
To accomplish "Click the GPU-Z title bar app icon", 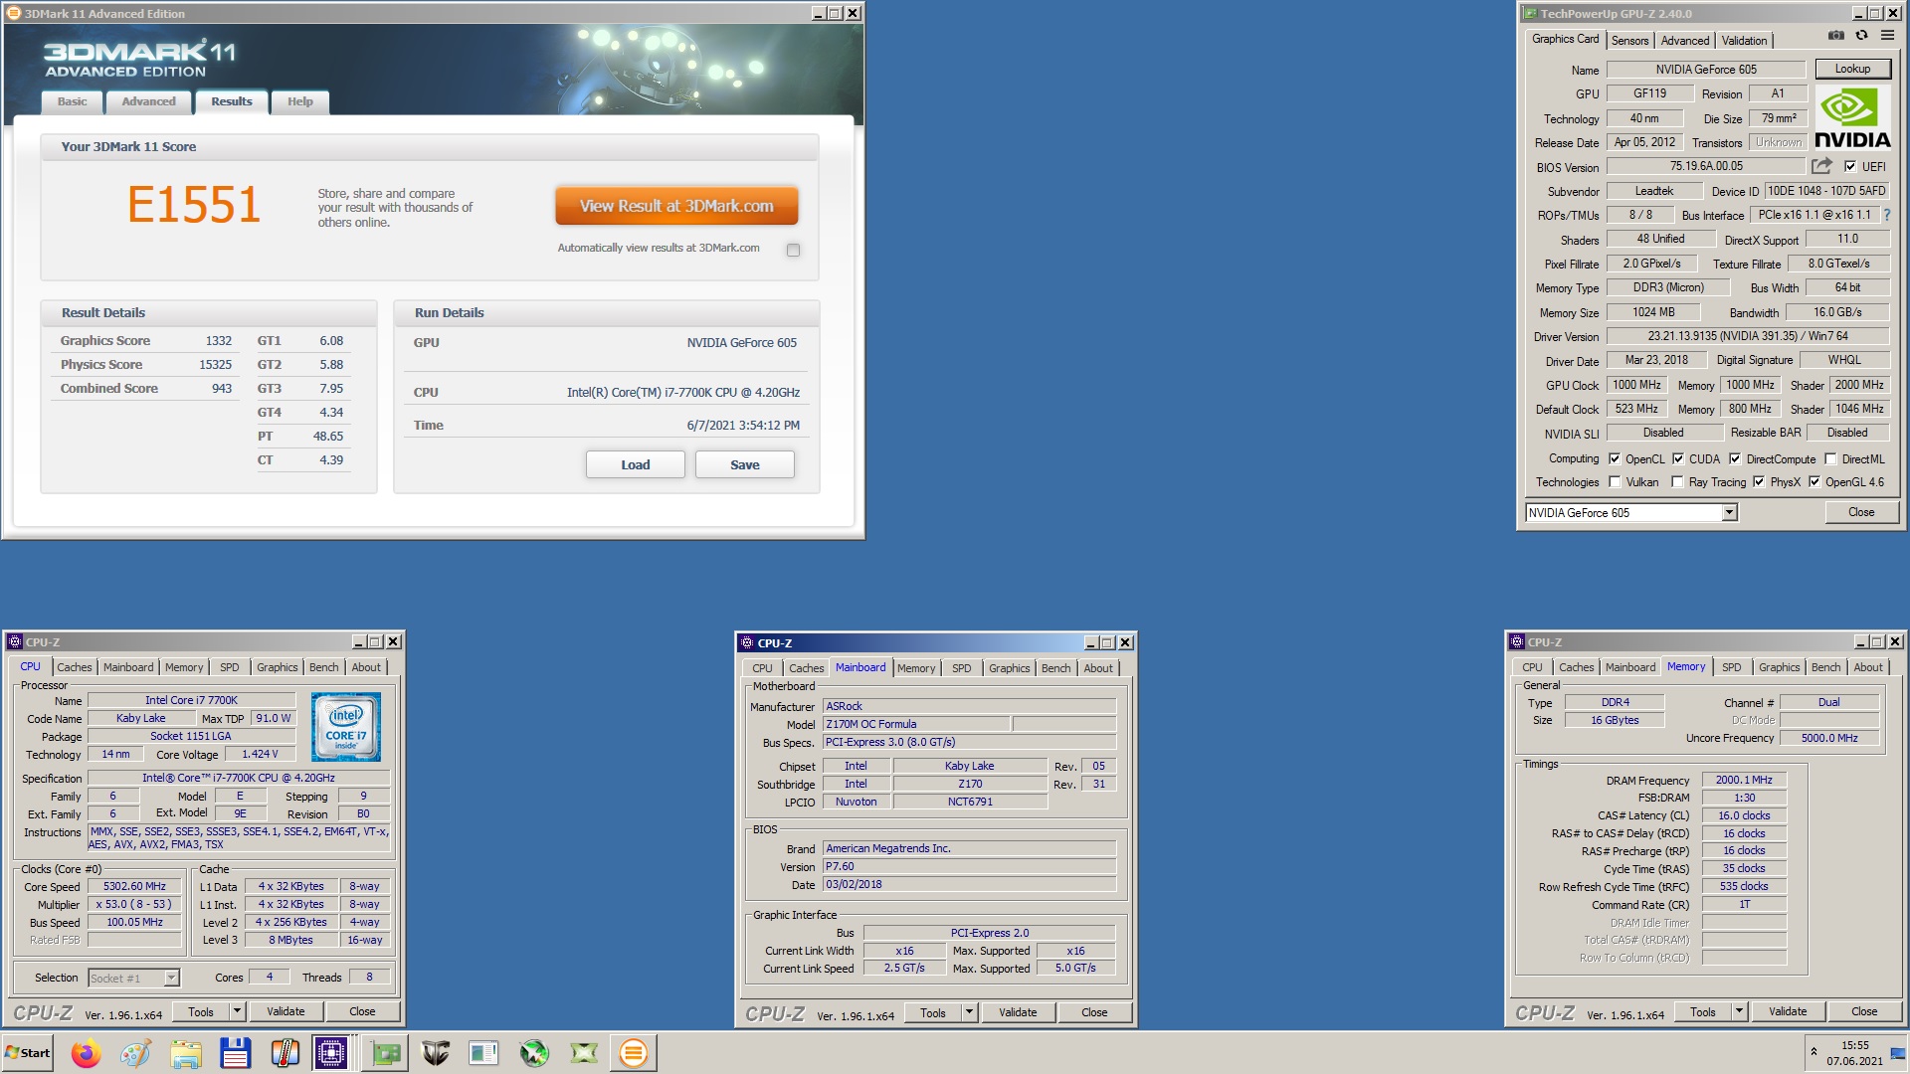I will (x=1530, y=13).
